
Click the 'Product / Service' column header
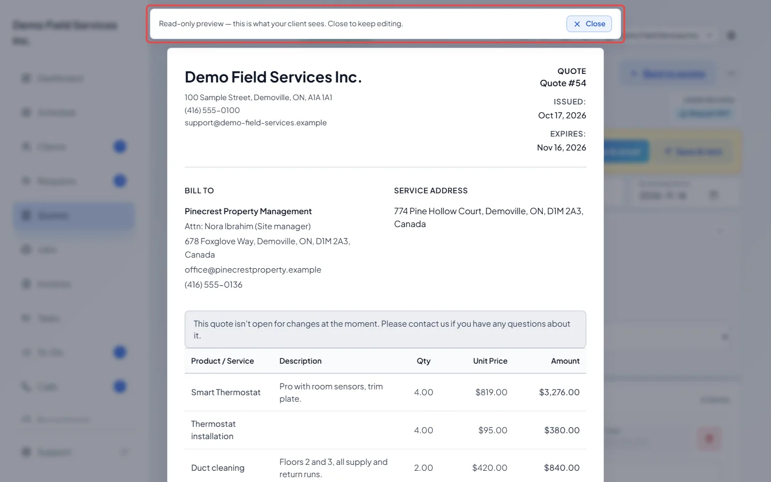(x=222, y=361)
